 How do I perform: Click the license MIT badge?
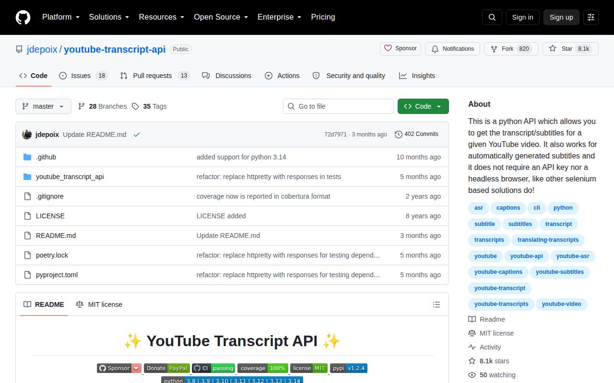(x=309, y=368)
